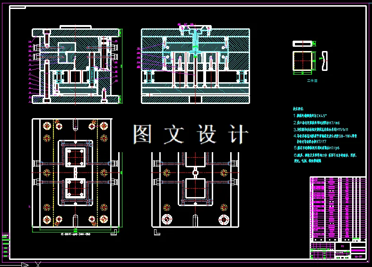Click the square workpiece plan view
This screenshot has height=267, width=372.
(303, 60)
